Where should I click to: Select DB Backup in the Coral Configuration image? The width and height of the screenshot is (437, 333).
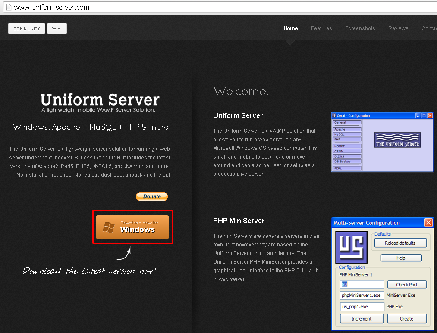point(347,162)
